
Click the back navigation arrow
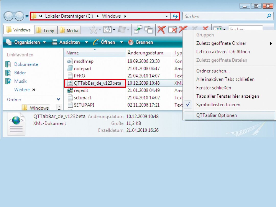[8, 17]
